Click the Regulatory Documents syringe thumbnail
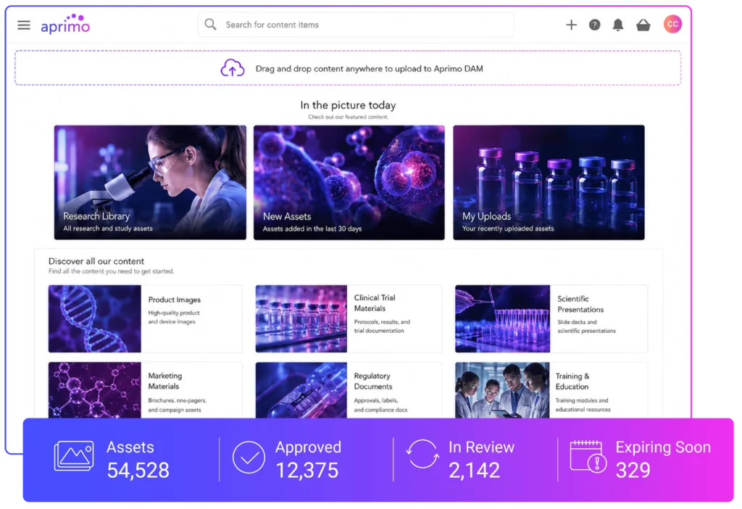Image resolution: width=742 pixels, height=509 pixels. (x=301, y=390)
